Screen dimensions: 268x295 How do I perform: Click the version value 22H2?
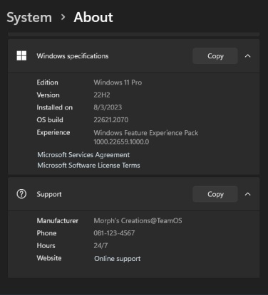click(102, 95)
